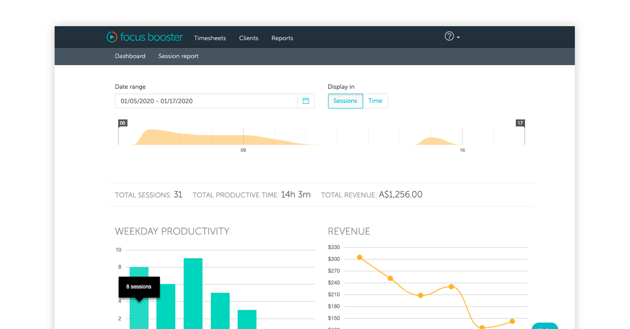Image resolution: width=630 pixels, height=329 pixels.
Task: Select the end range handle labeled 17
Action: pyautogui.click(x=520, y=123)
